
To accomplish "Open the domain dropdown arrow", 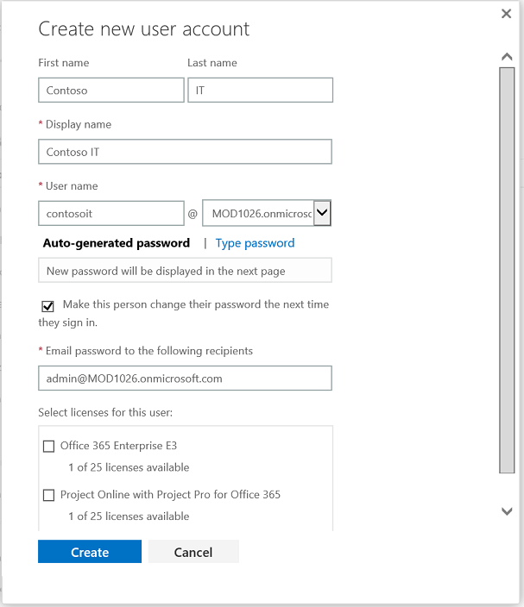I will point(322,213).
